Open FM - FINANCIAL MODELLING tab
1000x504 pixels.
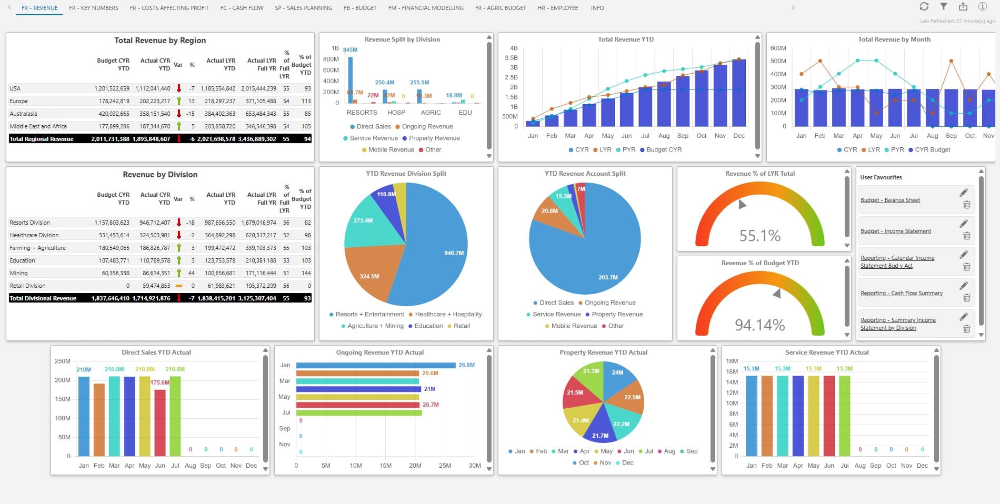pyautogui.click(x=426, y=8)
